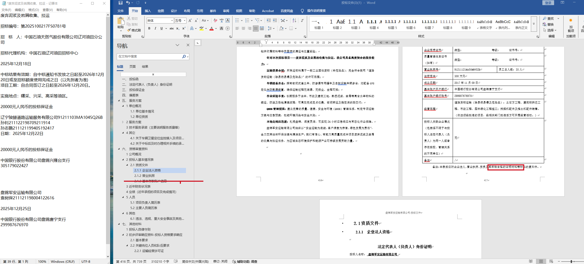Open the Change Case (Aa) dropdown

(205, 20)
